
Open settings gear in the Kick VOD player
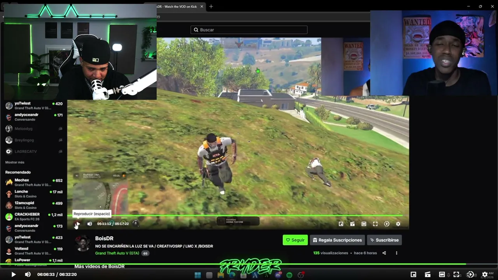coord(398,224)
